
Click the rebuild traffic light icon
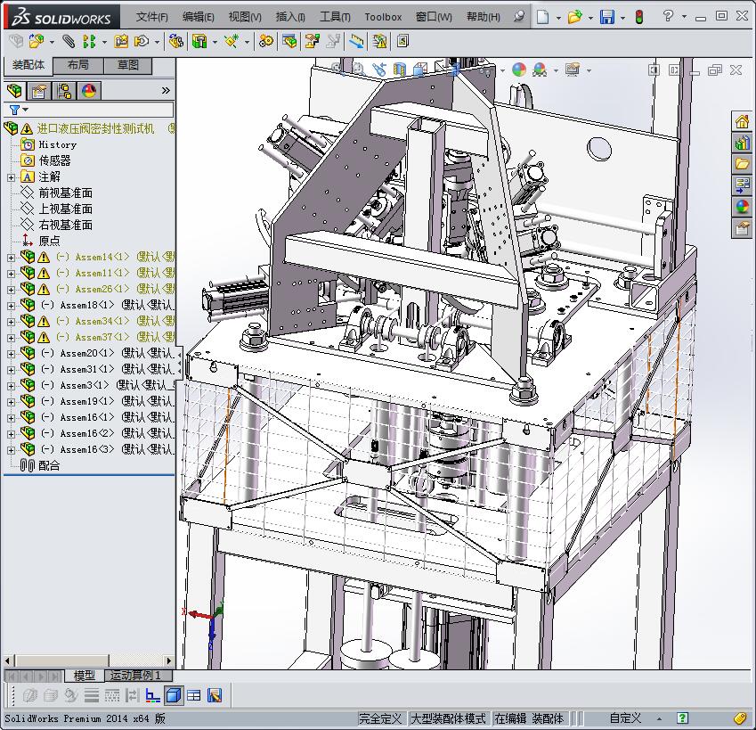tap(638, 17)
